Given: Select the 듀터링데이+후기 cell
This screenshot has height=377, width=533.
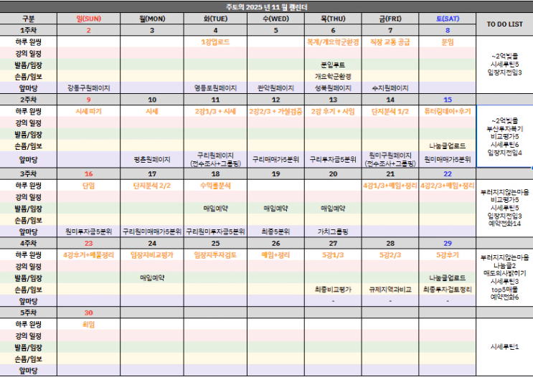Looking at the screenshot, I should [448, 111].
